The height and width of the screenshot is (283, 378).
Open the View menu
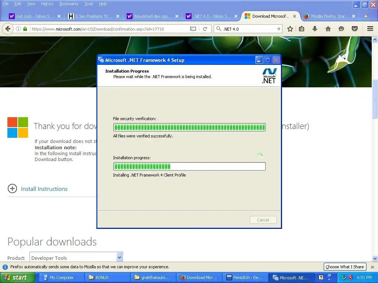pos(31,4)
